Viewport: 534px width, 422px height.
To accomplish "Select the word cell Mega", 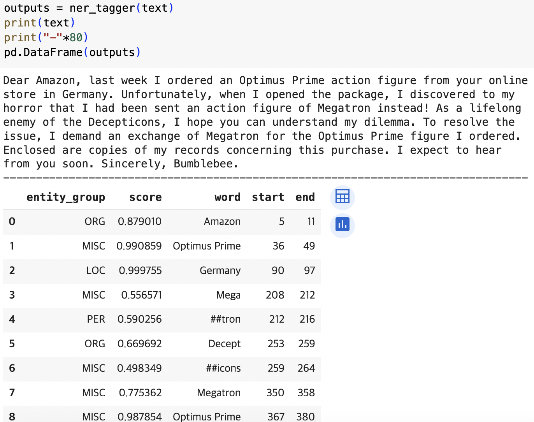I will [x=228, y=295].
